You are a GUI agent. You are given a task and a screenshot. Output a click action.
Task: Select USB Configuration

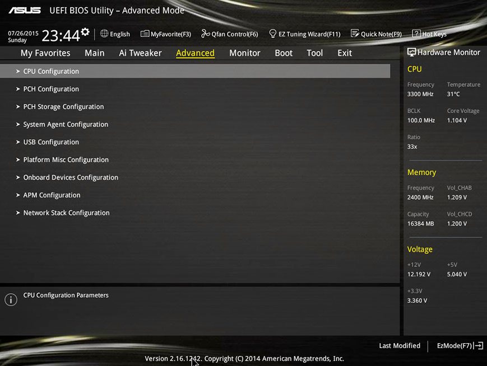pos(51,142)
